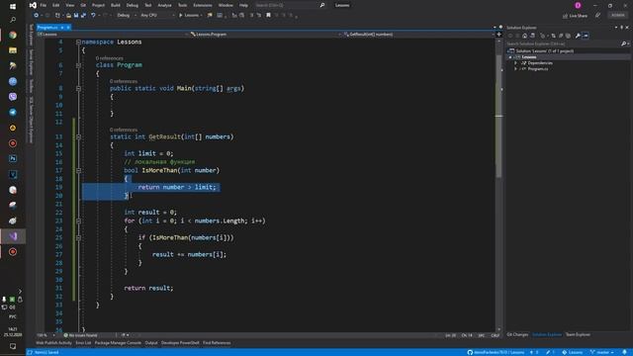Collapse the namespace Lessons code block
The height and width of the screenshot is (356, 633).
(78, 42)
